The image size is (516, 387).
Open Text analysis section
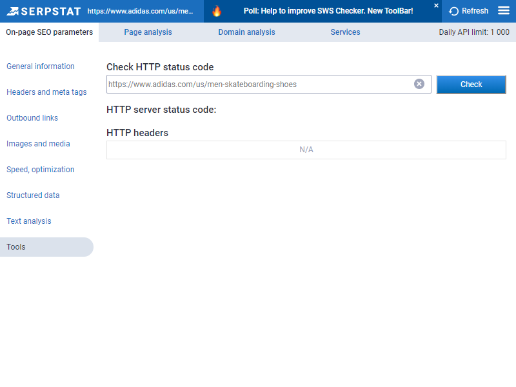[x=29, y=221]
